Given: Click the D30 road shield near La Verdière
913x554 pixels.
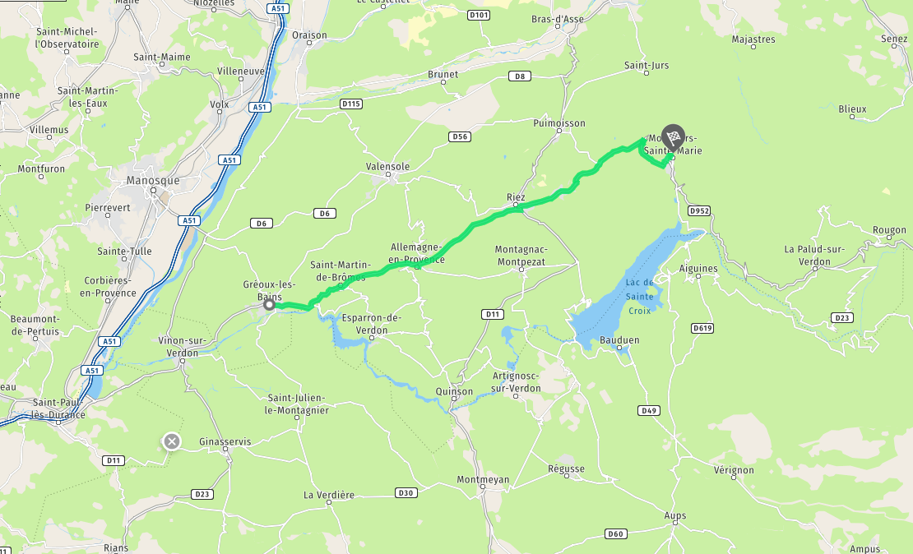Looking at the screenshot, I should pos(406,493).
